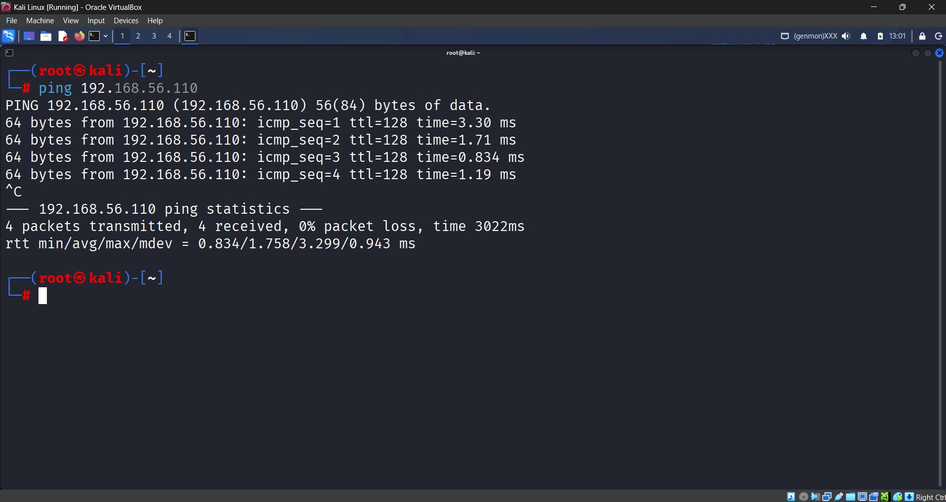The height and width of the screenshot is (502, 946).
Task: Click the (genmon)XXX monitor text
Action: (815, 36)
